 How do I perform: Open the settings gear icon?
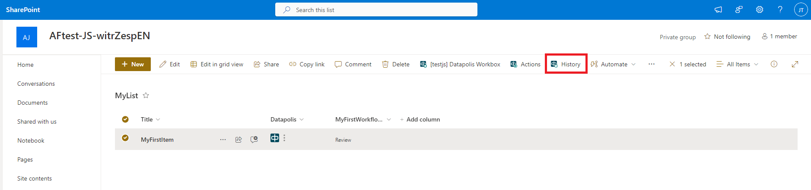coord(759,9)
